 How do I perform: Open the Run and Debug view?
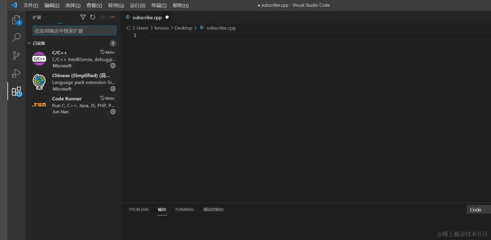[16, 73]
